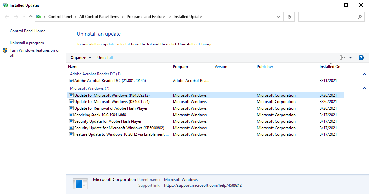Click the Adobe Acrobat Reader DC update icon

71,81
